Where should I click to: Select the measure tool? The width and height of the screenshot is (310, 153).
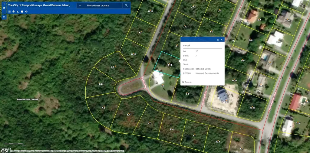18,11
